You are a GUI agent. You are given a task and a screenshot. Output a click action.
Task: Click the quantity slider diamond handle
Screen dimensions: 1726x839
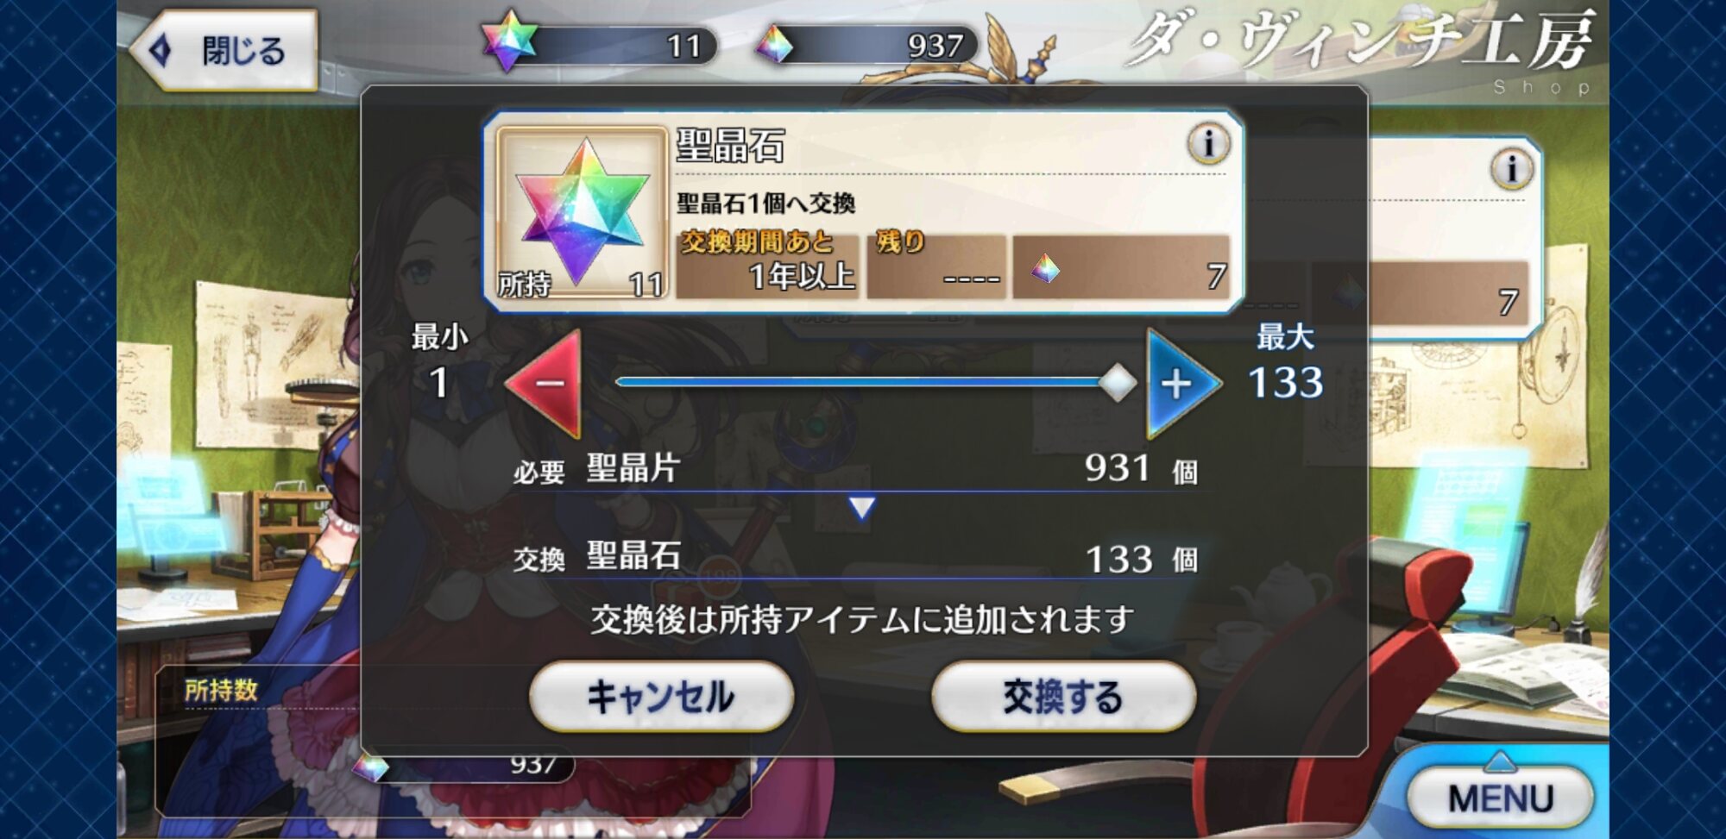coord(1118,383)
